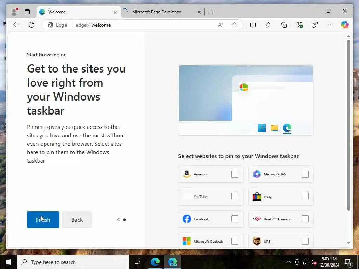Check the UPS pin checkbox
The height and width of the screenshot is (269, 359).
click(305, 241)
